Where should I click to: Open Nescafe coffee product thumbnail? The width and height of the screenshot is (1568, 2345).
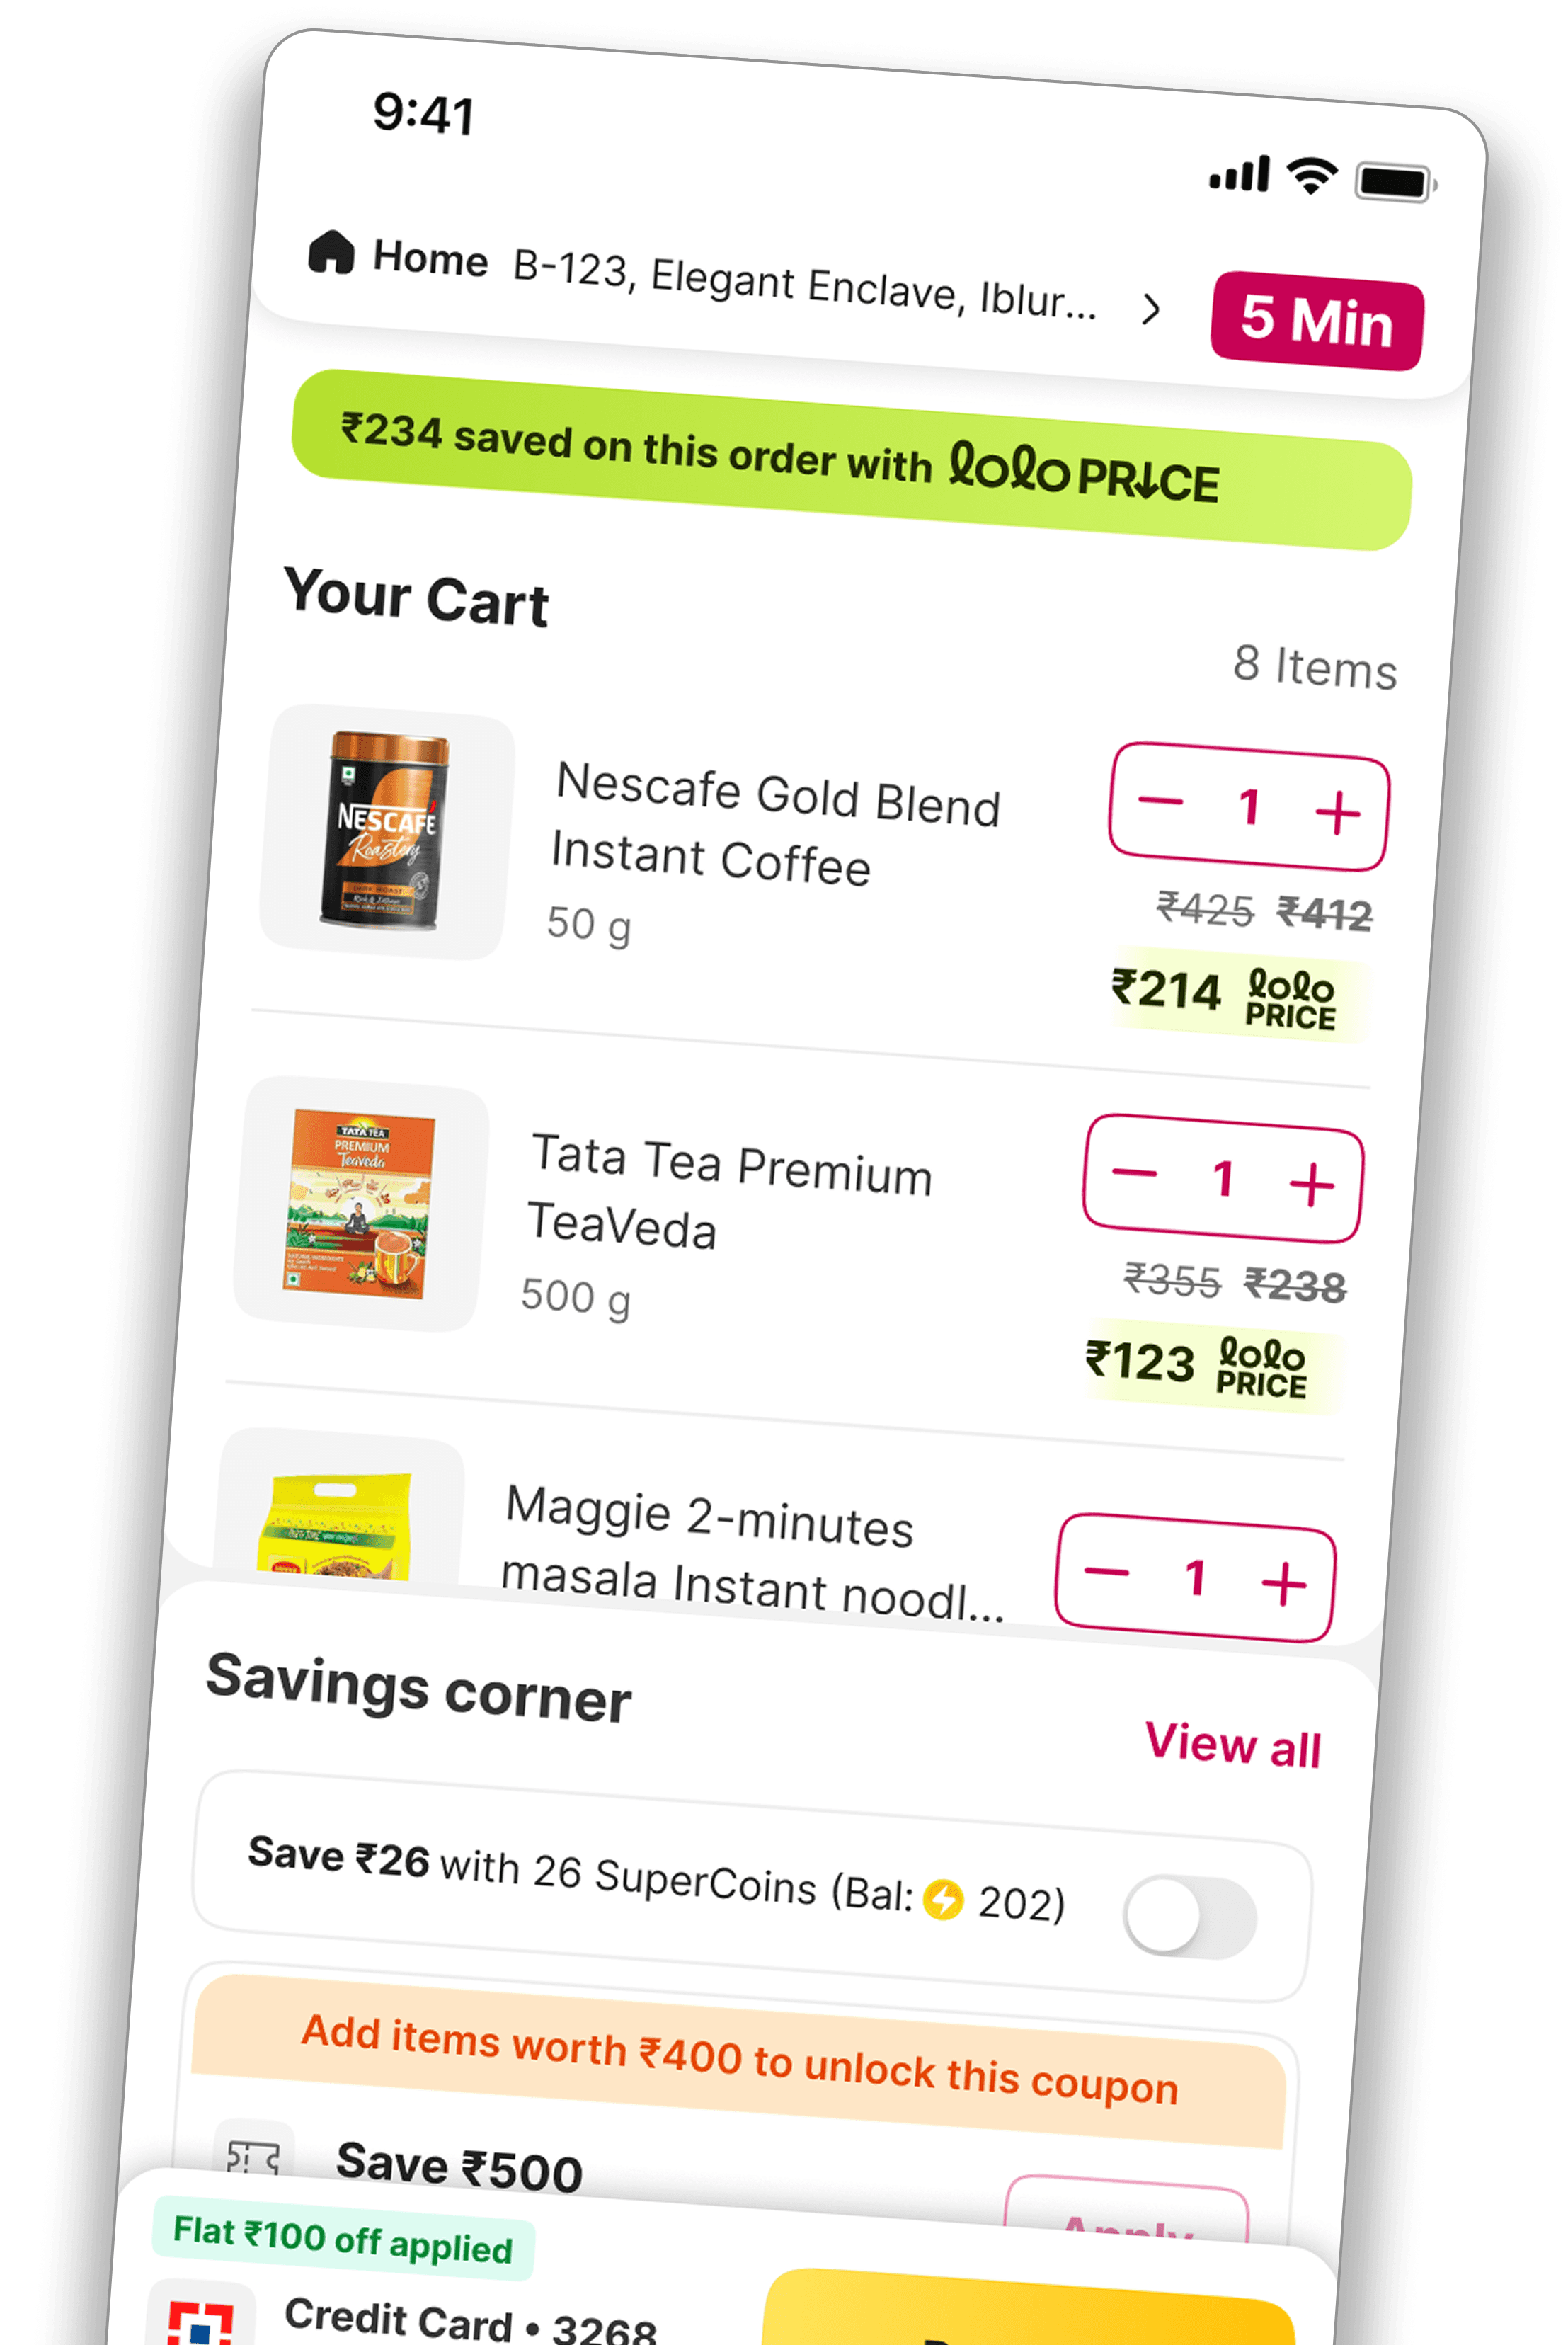tap(387, 832)
